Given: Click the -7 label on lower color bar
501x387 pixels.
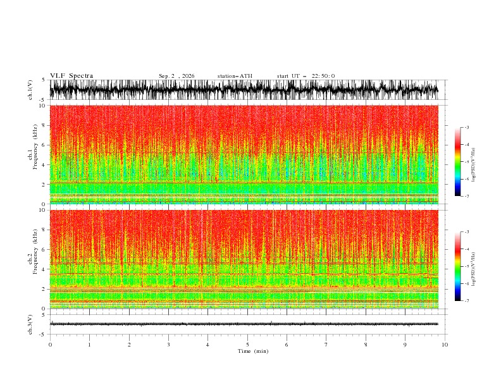Looking at the screenshot, I should pos(467,301).
